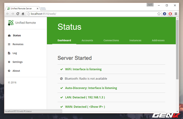Open the About page in sidebar
The width and height of the screenshot is (183, 119).
point(16,71)
